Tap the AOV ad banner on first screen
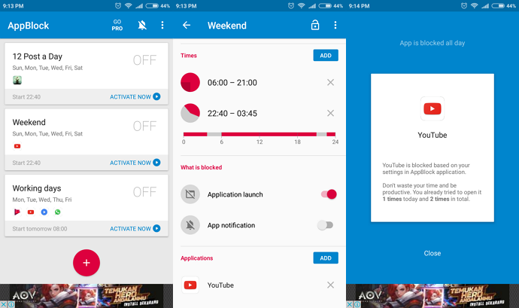Screen dimensions: 519x308 click(86, 296)
